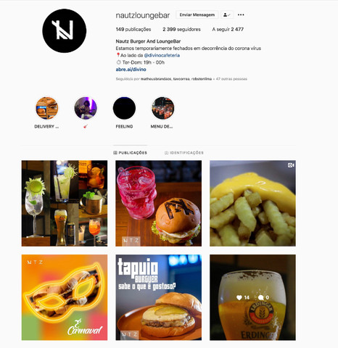Open the guitar emoji story highlight
The width and height of the screenshot is (338, 348).
click(x=86, y=108)
